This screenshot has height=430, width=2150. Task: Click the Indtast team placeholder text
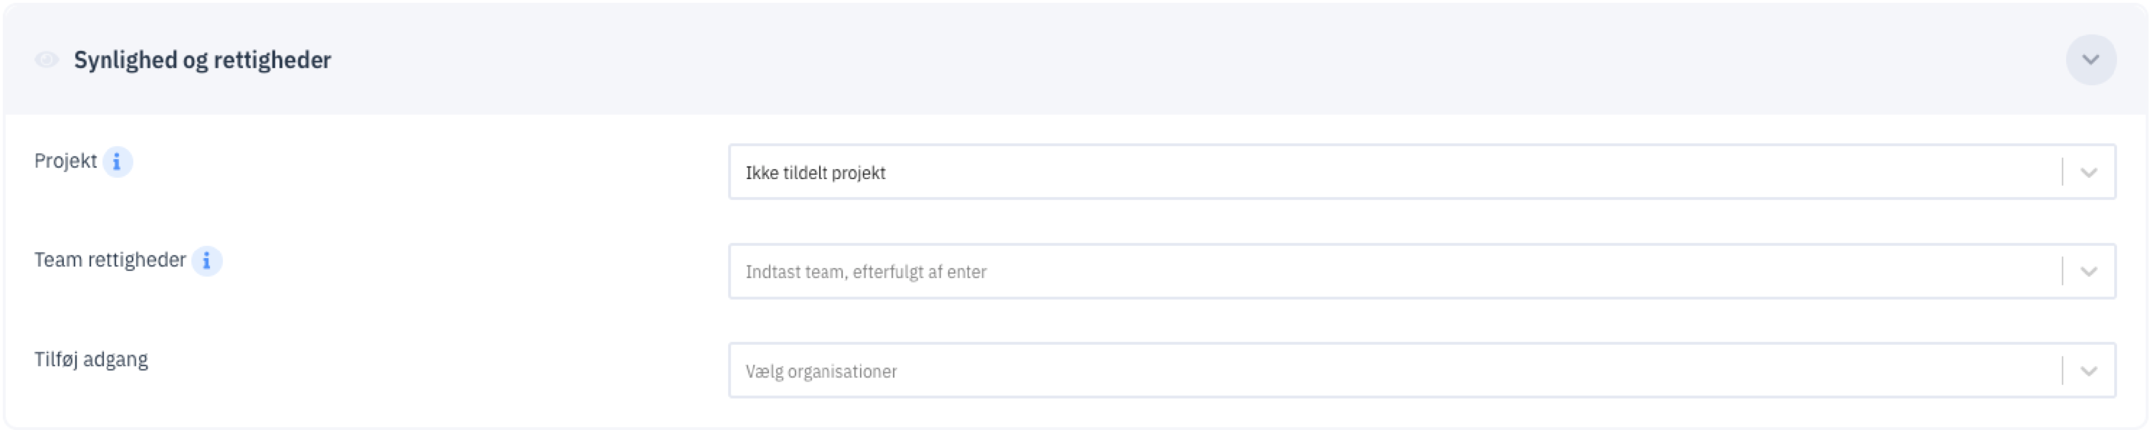pos(866,272)
